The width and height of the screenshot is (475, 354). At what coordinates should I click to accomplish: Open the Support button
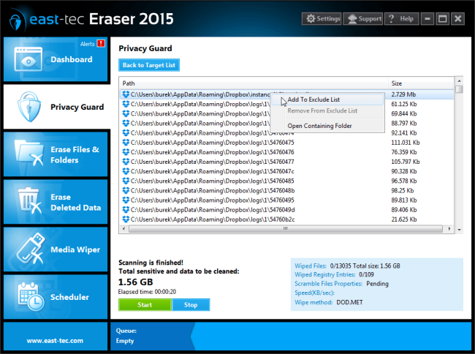click(x=363, y=19)
